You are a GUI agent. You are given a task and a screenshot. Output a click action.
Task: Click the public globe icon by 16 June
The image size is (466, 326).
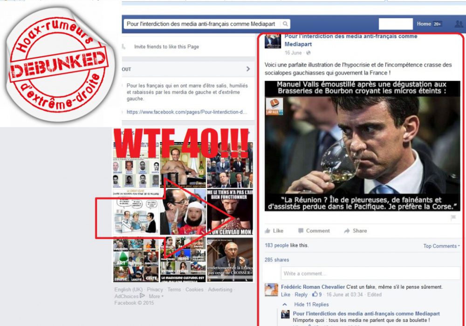[308, 53]
